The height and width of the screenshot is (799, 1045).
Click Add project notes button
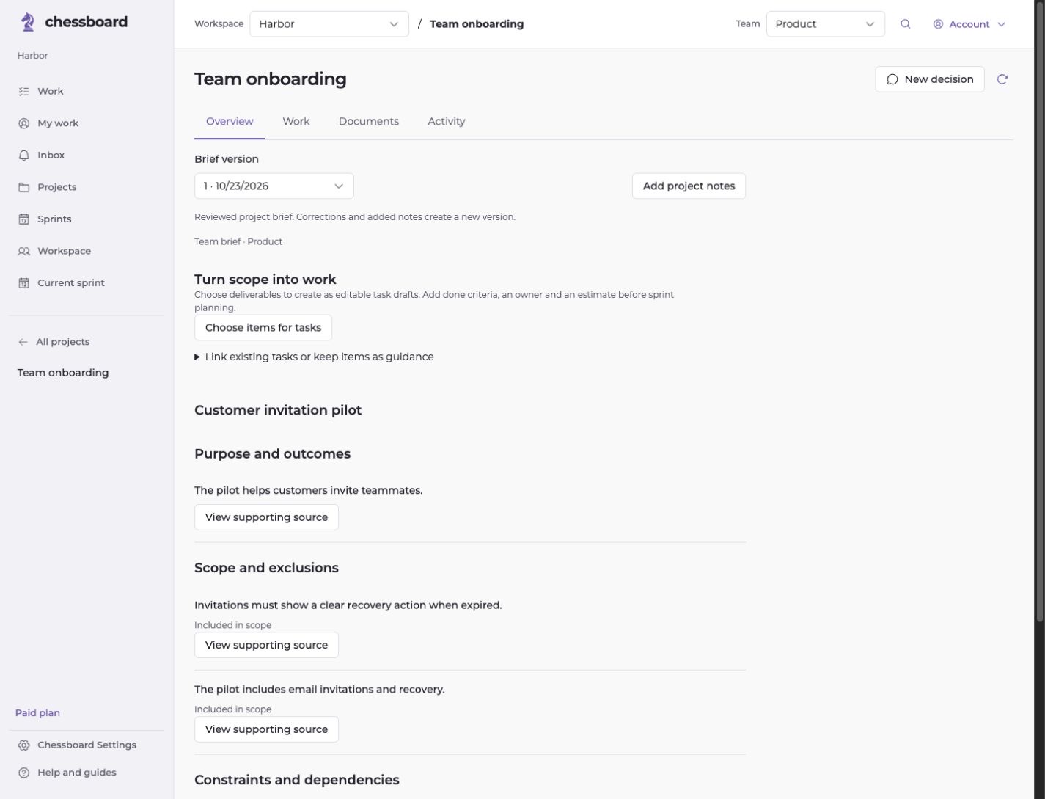click(689, 186)
